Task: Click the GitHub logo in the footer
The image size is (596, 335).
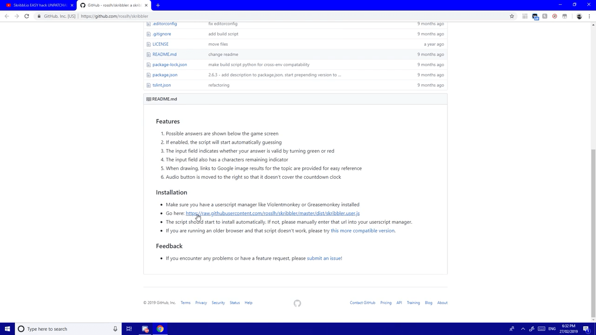Action: pos(297,303)
